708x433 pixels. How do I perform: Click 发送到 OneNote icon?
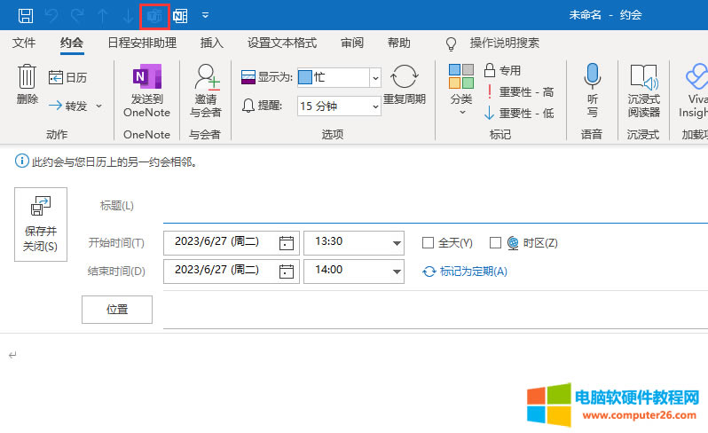pos(146,76)
